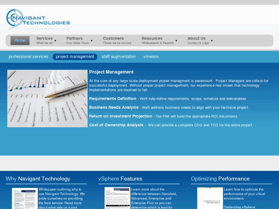This screenshot has width=279, height=209.
Task: Open the Optimizing Performance document thumbnail
Action: [x=210, y=198]
